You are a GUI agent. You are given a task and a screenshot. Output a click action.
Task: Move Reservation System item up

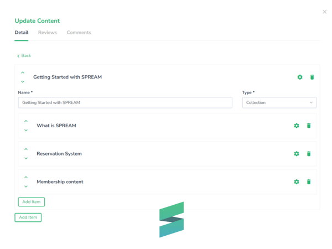(x=26, y=149)
